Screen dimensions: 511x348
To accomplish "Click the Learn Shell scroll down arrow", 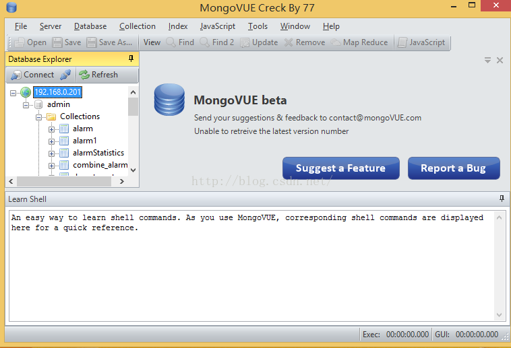I will pos(499,315).
